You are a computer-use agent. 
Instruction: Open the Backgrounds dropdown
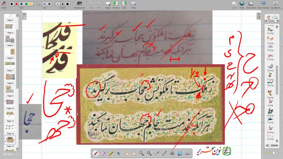(79, 4)
